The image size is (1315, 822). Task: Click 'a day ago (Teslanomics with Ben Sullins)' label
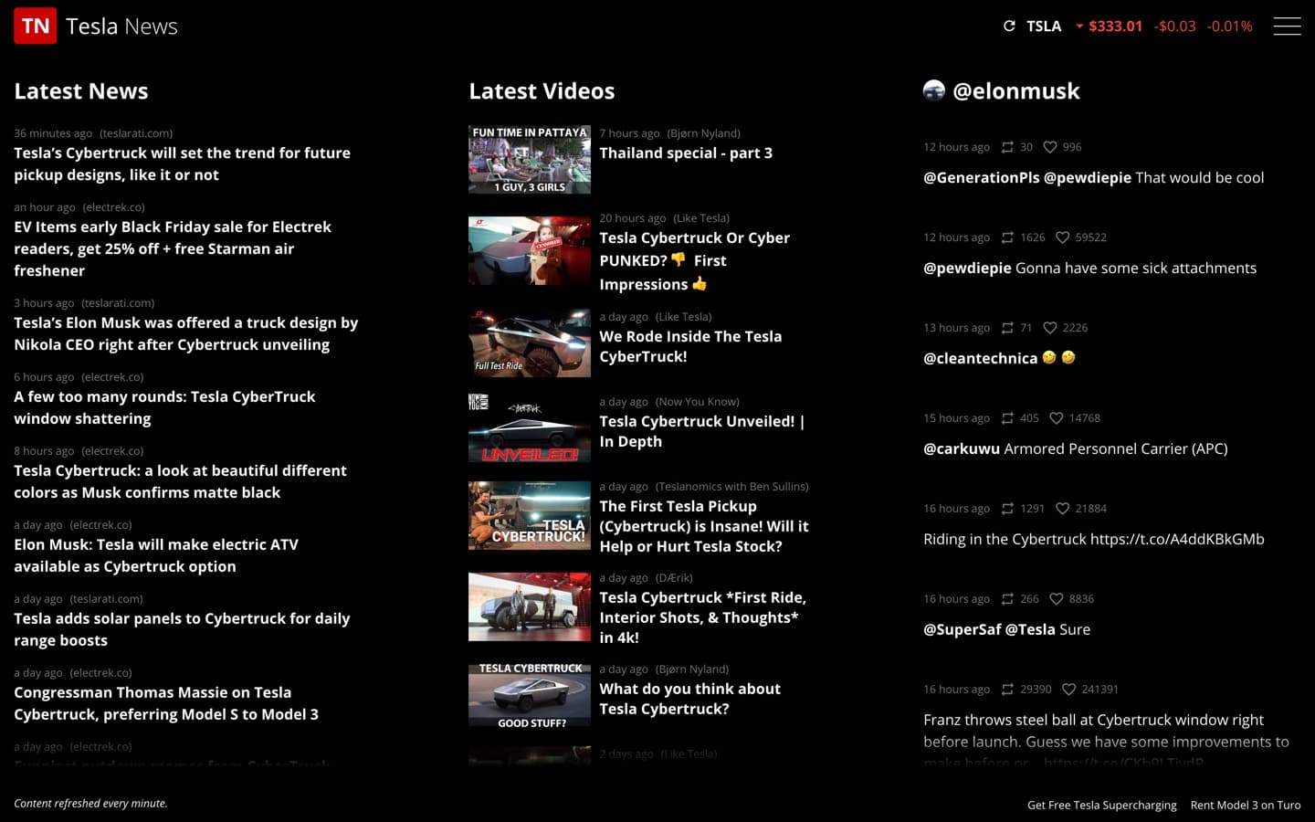coord(704,487)
